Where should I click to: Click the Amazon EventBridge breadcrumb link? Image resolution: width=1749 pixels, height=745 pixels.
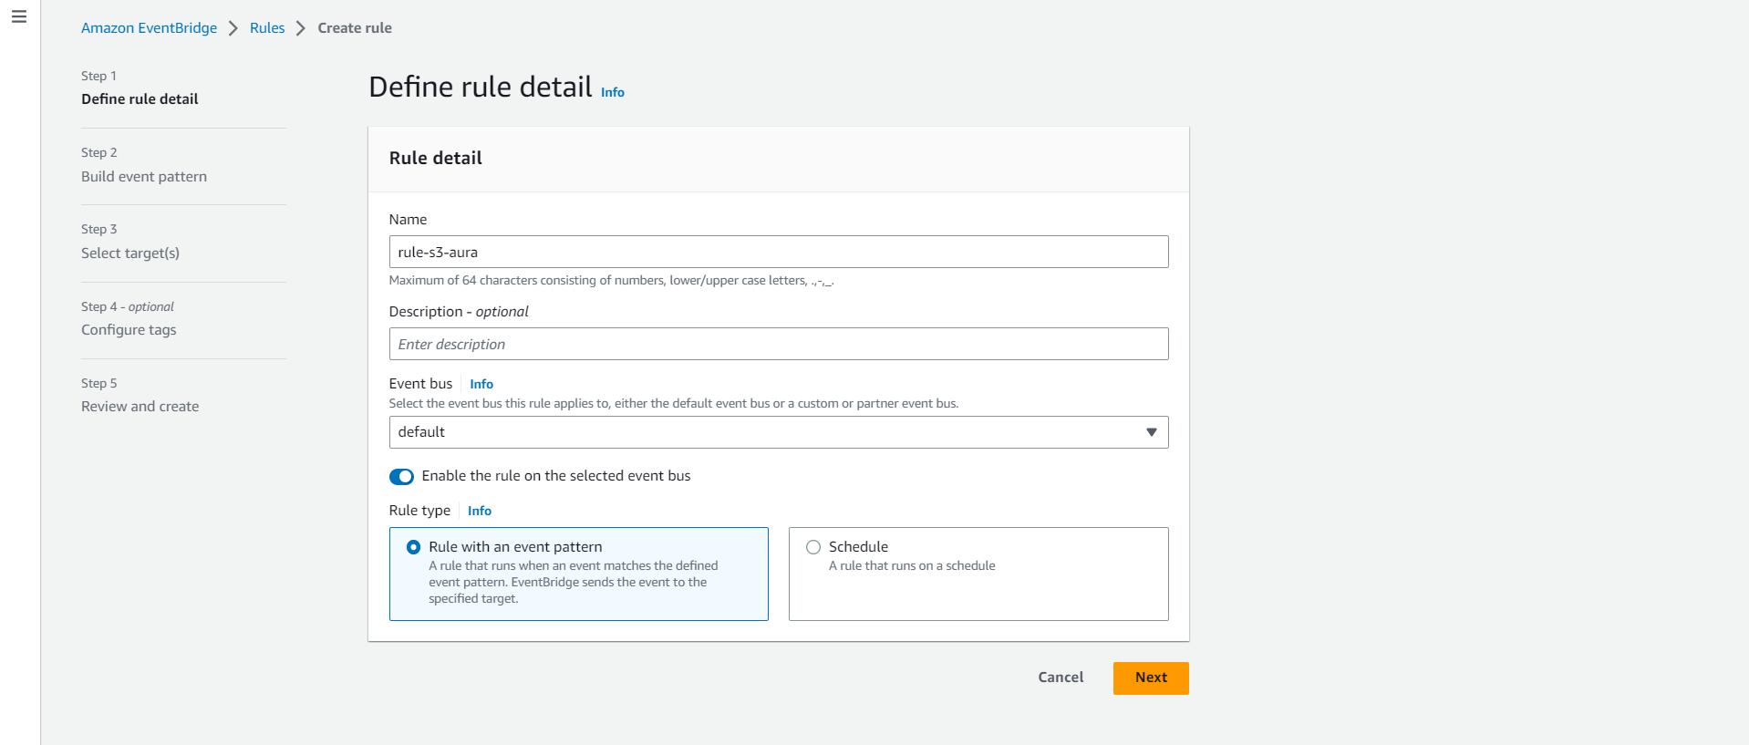(x=149, y=28)
